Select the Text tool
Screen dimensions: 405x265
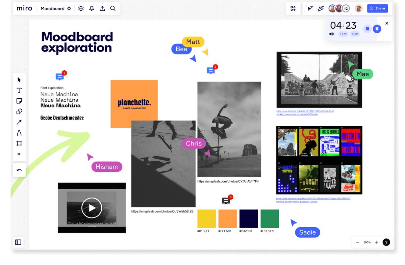tap(19, 90)
